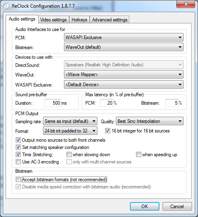Close the ReClock Configuration window
Viewport: 198px width, 217px height.
(186, 4)
